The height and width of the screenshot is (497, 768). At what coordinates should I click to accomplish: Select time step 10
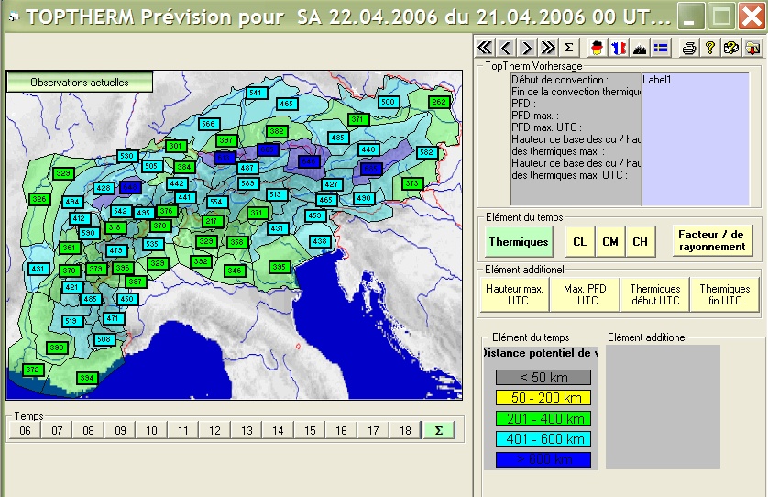(151, 430)
